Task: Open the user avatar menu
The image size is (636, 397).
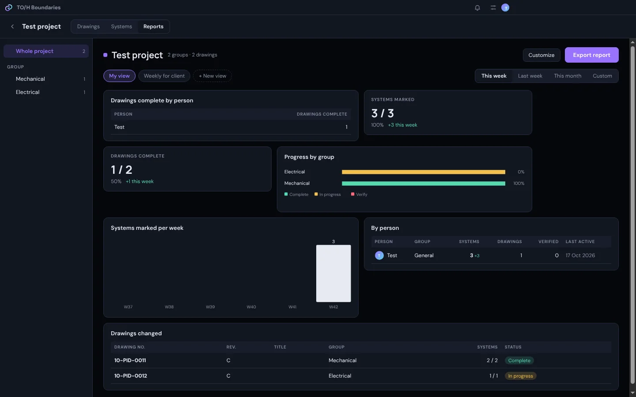Action: click(506, 7)
